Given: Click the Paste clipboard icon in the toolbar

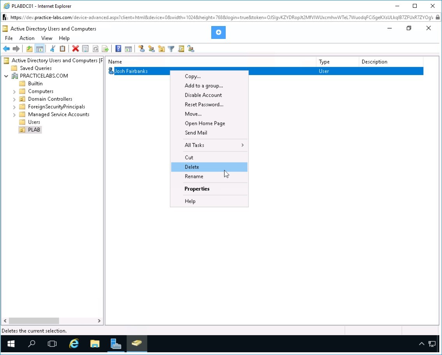Looking at the screenshot, I should point(62,49).
